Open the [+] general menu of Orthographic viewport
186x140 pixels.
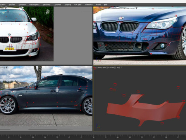[95, 68]
